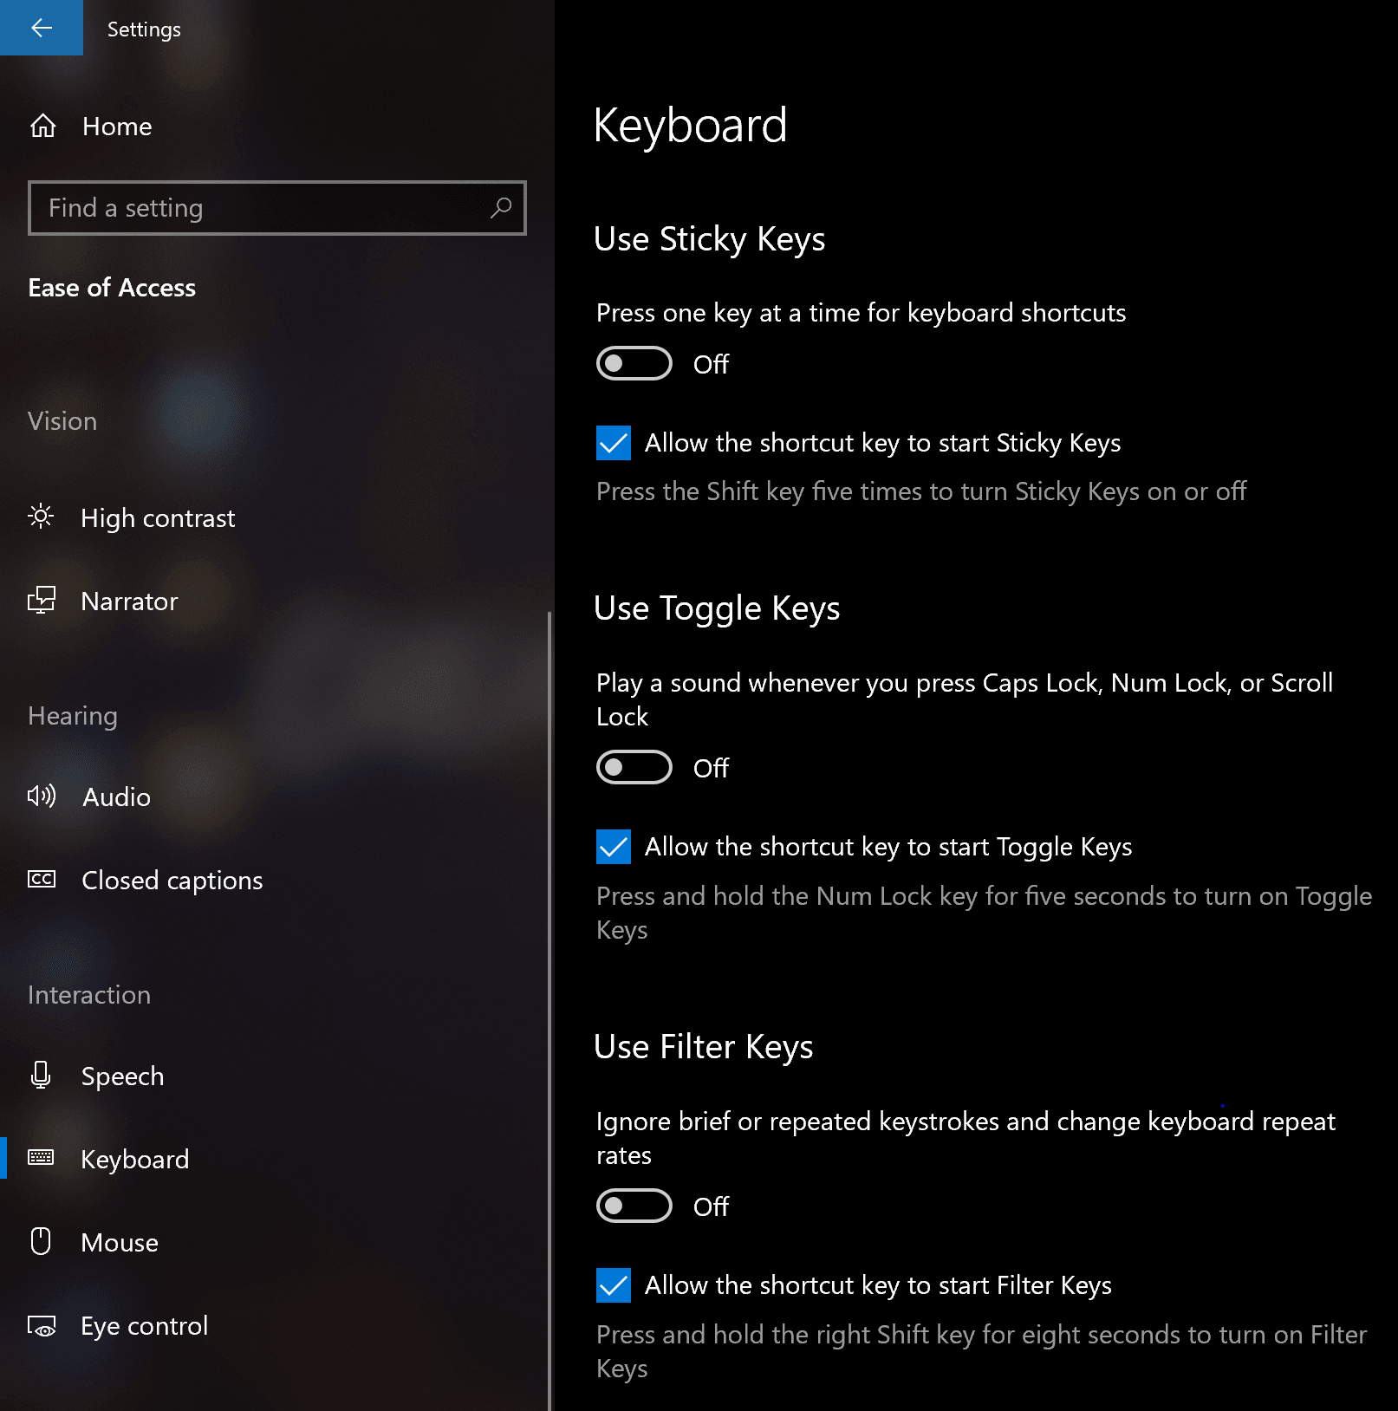Turn on the Toggle Keys switch
Screen dimensions: 1398x1411
point(634,767)
